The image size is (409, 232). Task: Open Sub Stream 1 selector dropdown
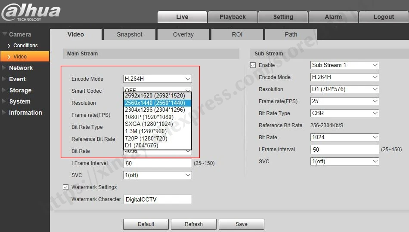(344, 65)
